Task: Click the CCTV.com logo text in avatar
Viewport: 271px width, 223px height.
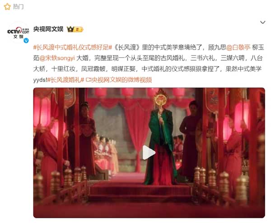Action: point(18,31)
